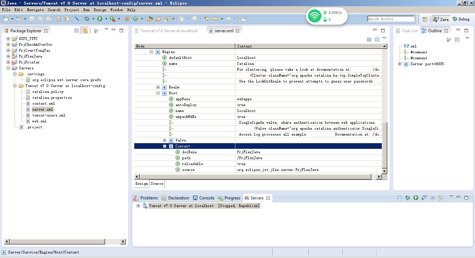Image resolution: width=475 pixels, height=258 pixels.
Task: Click the Quick Access input field
Action: pyautogui.click(x=391, y=18)
